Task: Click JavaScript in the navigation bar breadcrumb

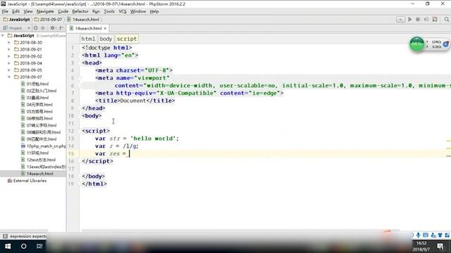Action: coord(17,20)
